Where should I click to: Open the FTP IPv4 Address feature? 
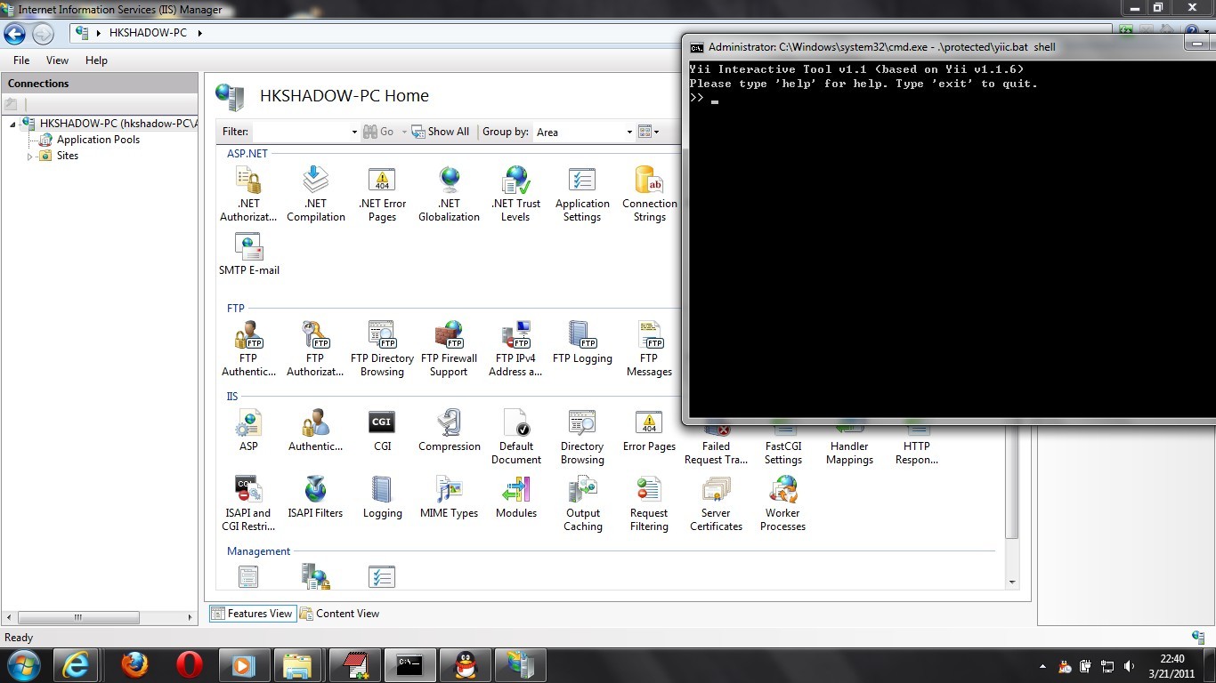pyautogui.click(x=515, y=349)
